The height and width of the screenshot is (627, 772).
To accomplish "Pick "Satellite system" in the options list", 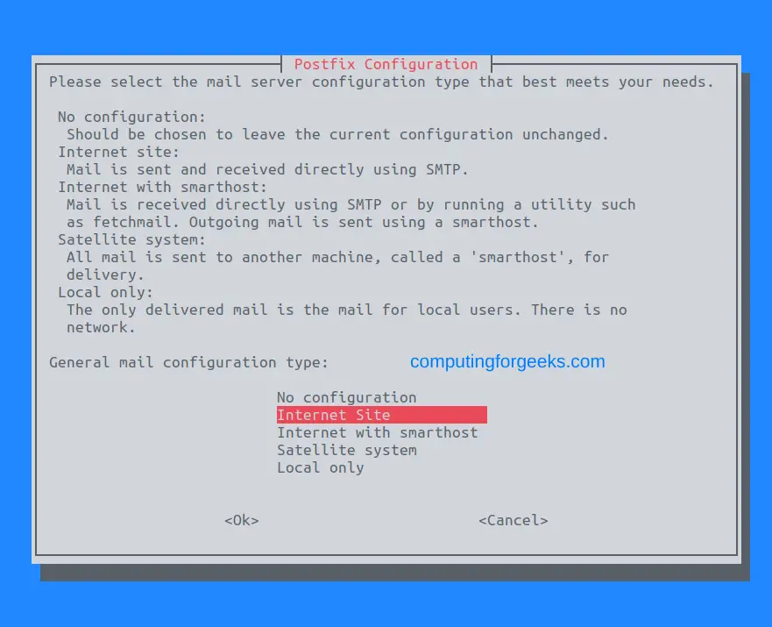I will (x=347, y=450).
